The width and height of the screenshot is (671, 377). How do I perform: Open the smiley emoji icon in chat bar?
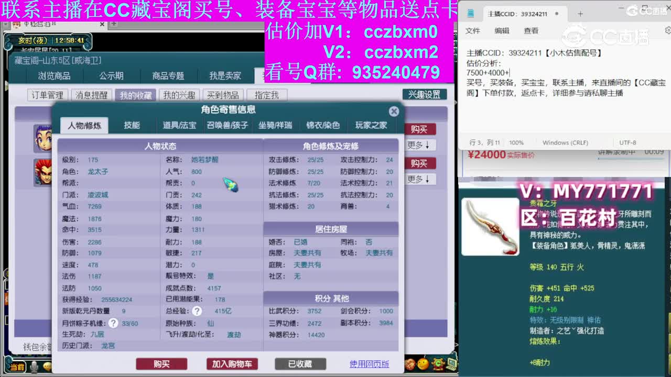pos(47,367)
